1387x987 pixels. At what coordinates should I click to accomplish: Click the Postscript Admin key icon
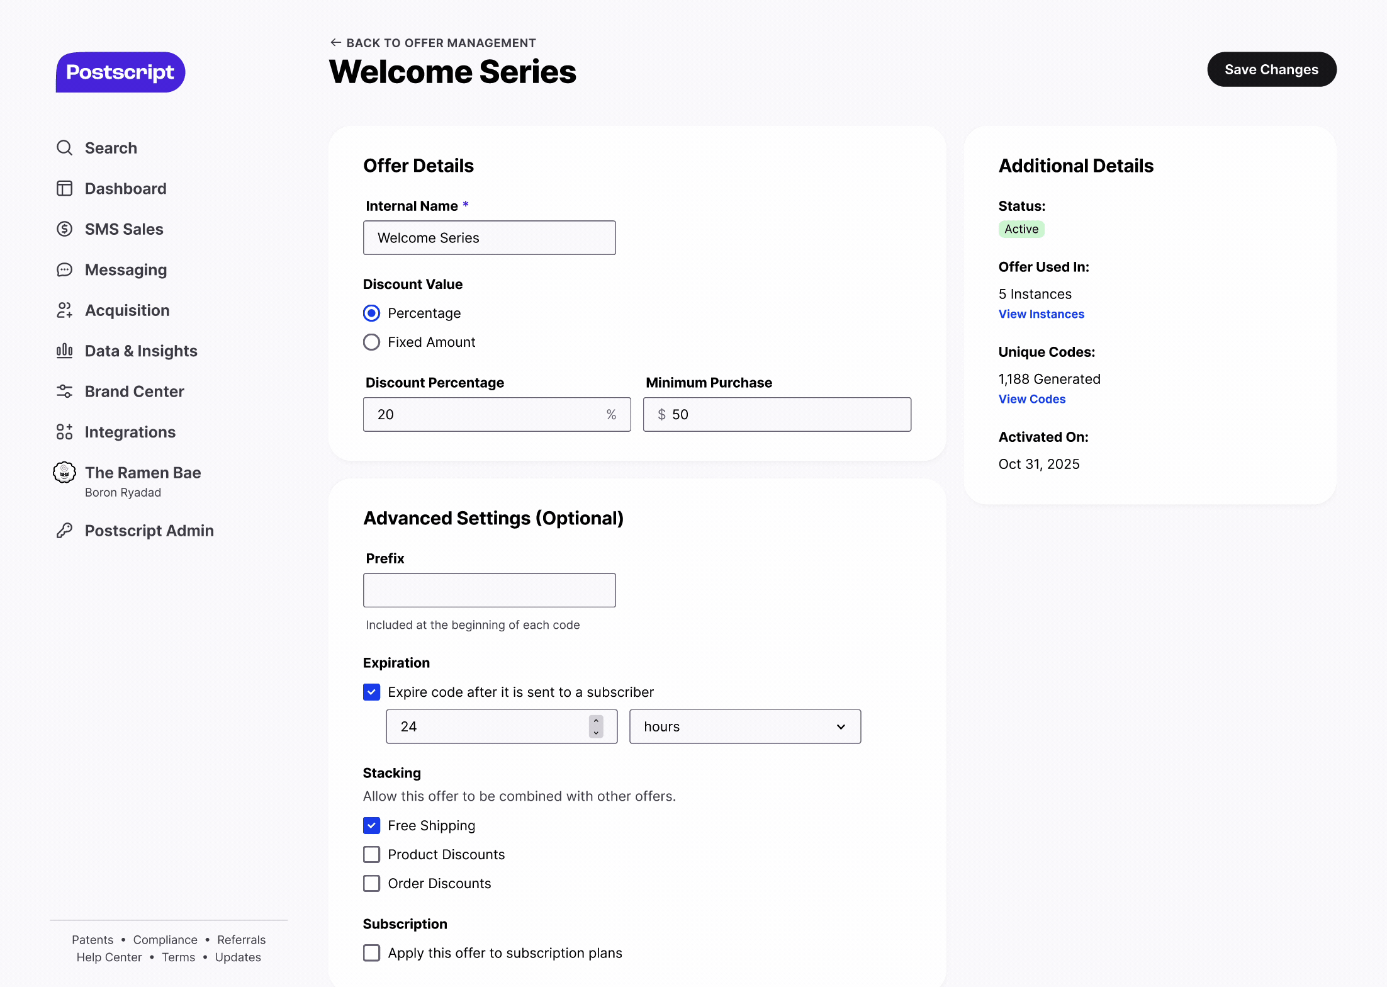point(64,531)
